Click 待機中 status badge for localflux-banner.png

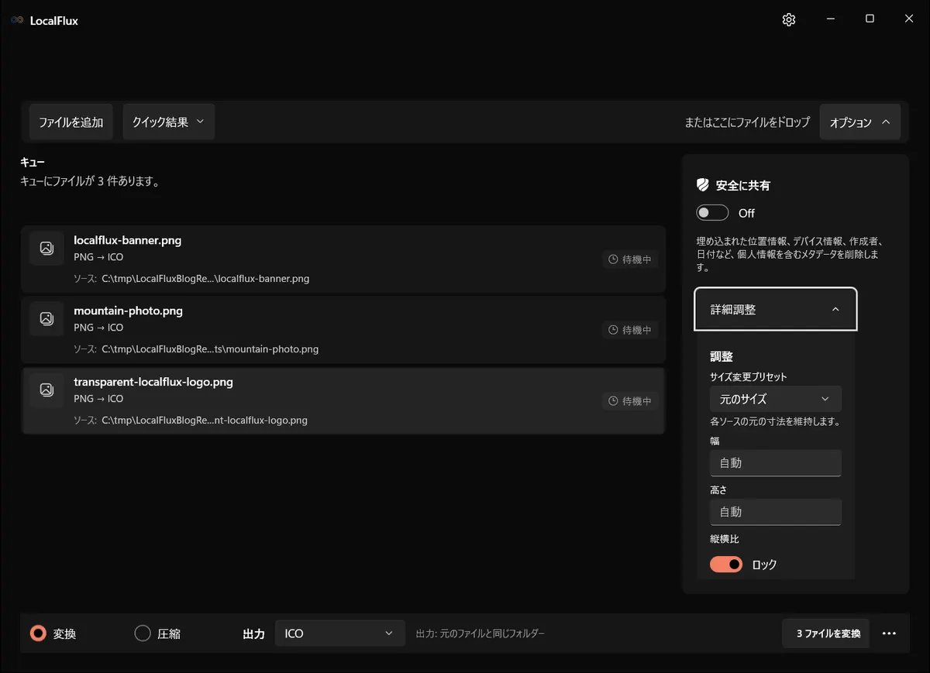[x=630, y=259]
